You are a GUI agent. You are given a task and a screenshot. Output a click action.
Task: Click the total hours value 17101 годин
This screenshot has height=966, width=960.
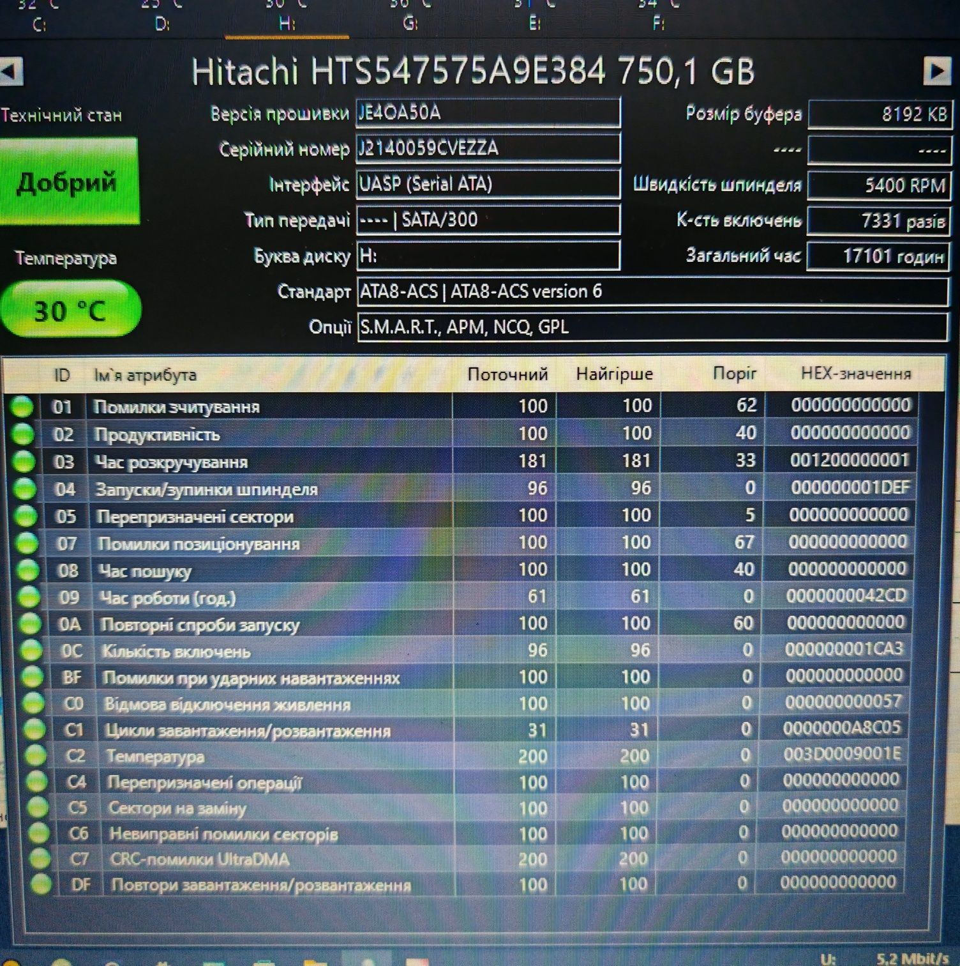878,257
